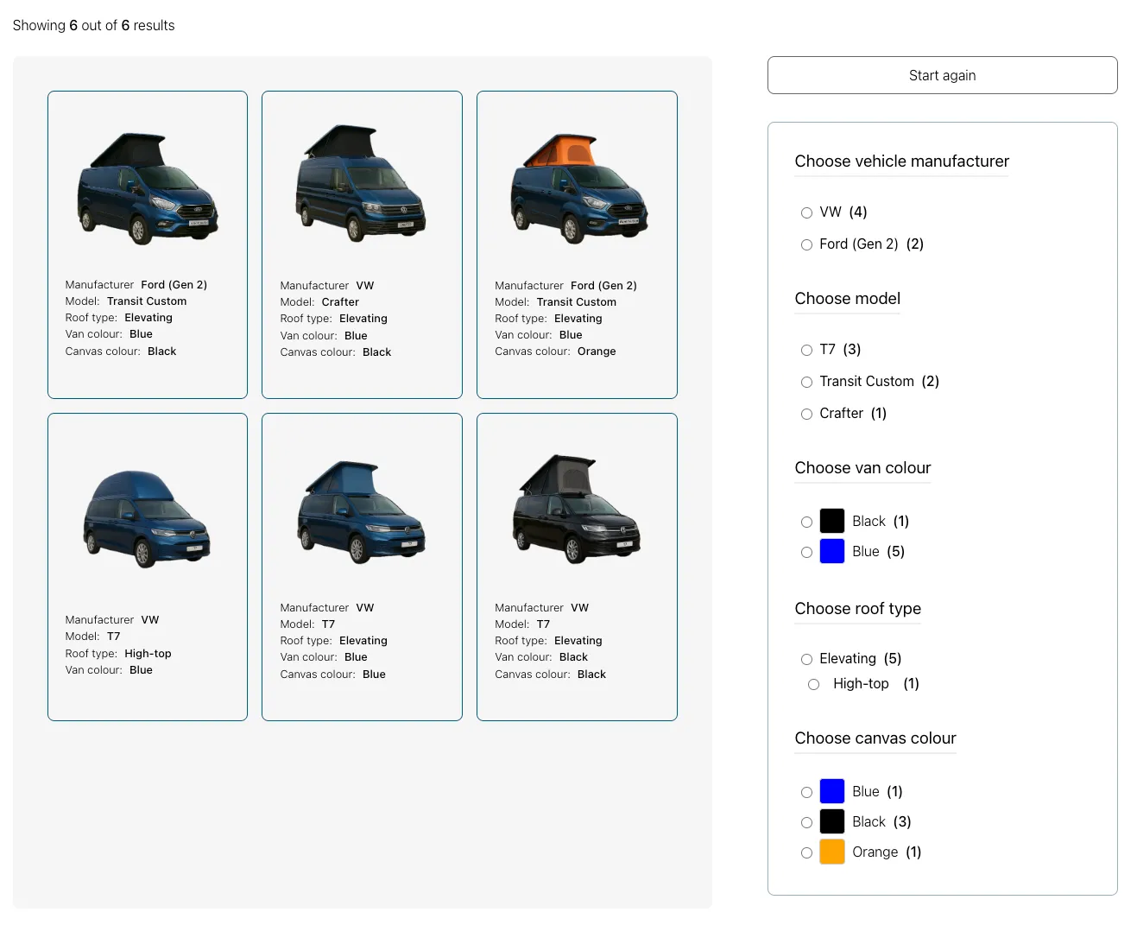
Task: Click the black canvas colour swatch
Action: [832, 821]
